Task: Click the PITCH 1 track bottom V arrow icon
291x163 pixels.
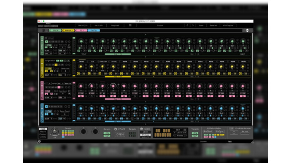Action: [x=42, y=53]
